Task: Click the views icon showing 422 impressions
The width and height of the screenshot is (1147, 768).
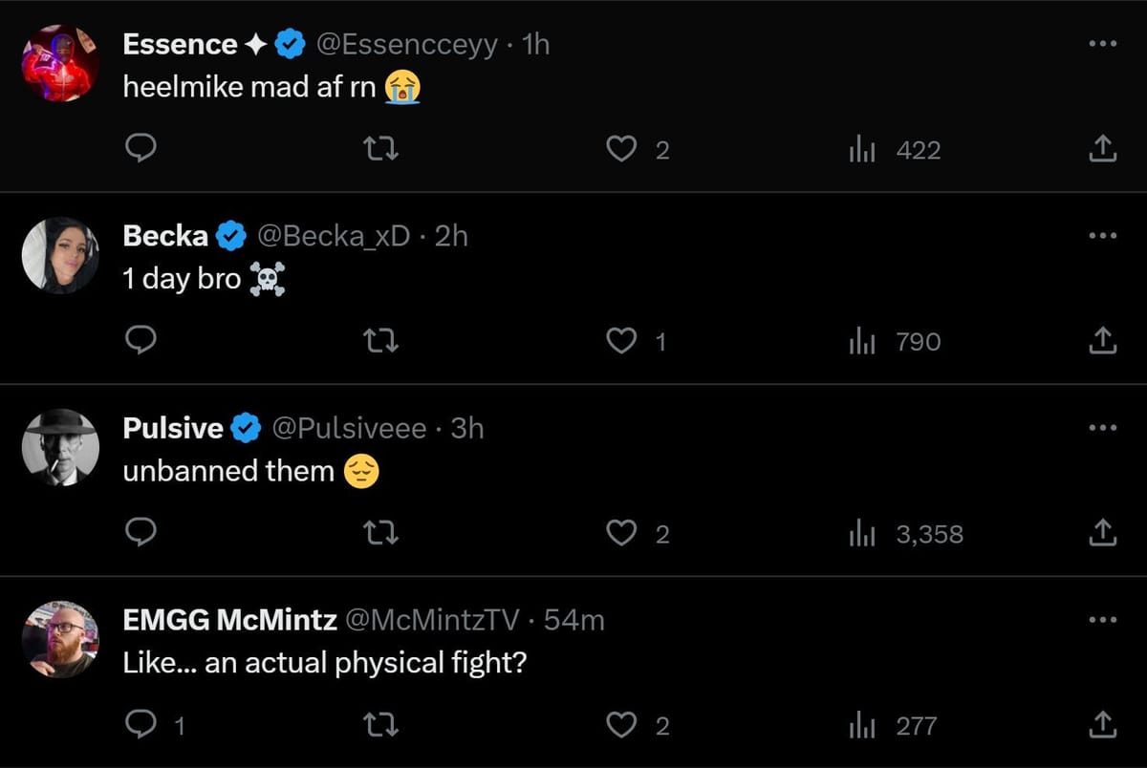Action: [863, 149]
